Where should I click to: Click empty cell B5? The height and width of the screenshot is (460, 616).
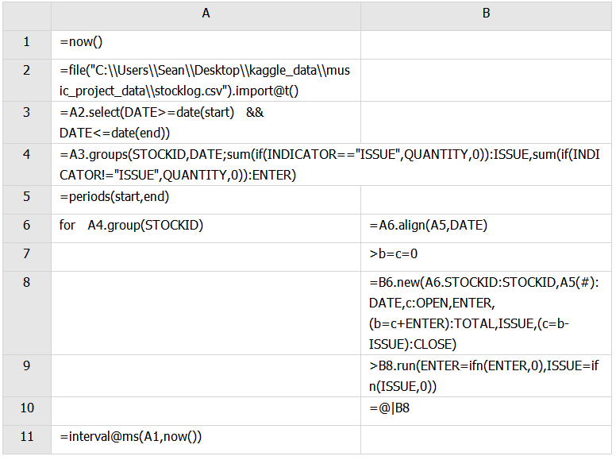point(486,199)
